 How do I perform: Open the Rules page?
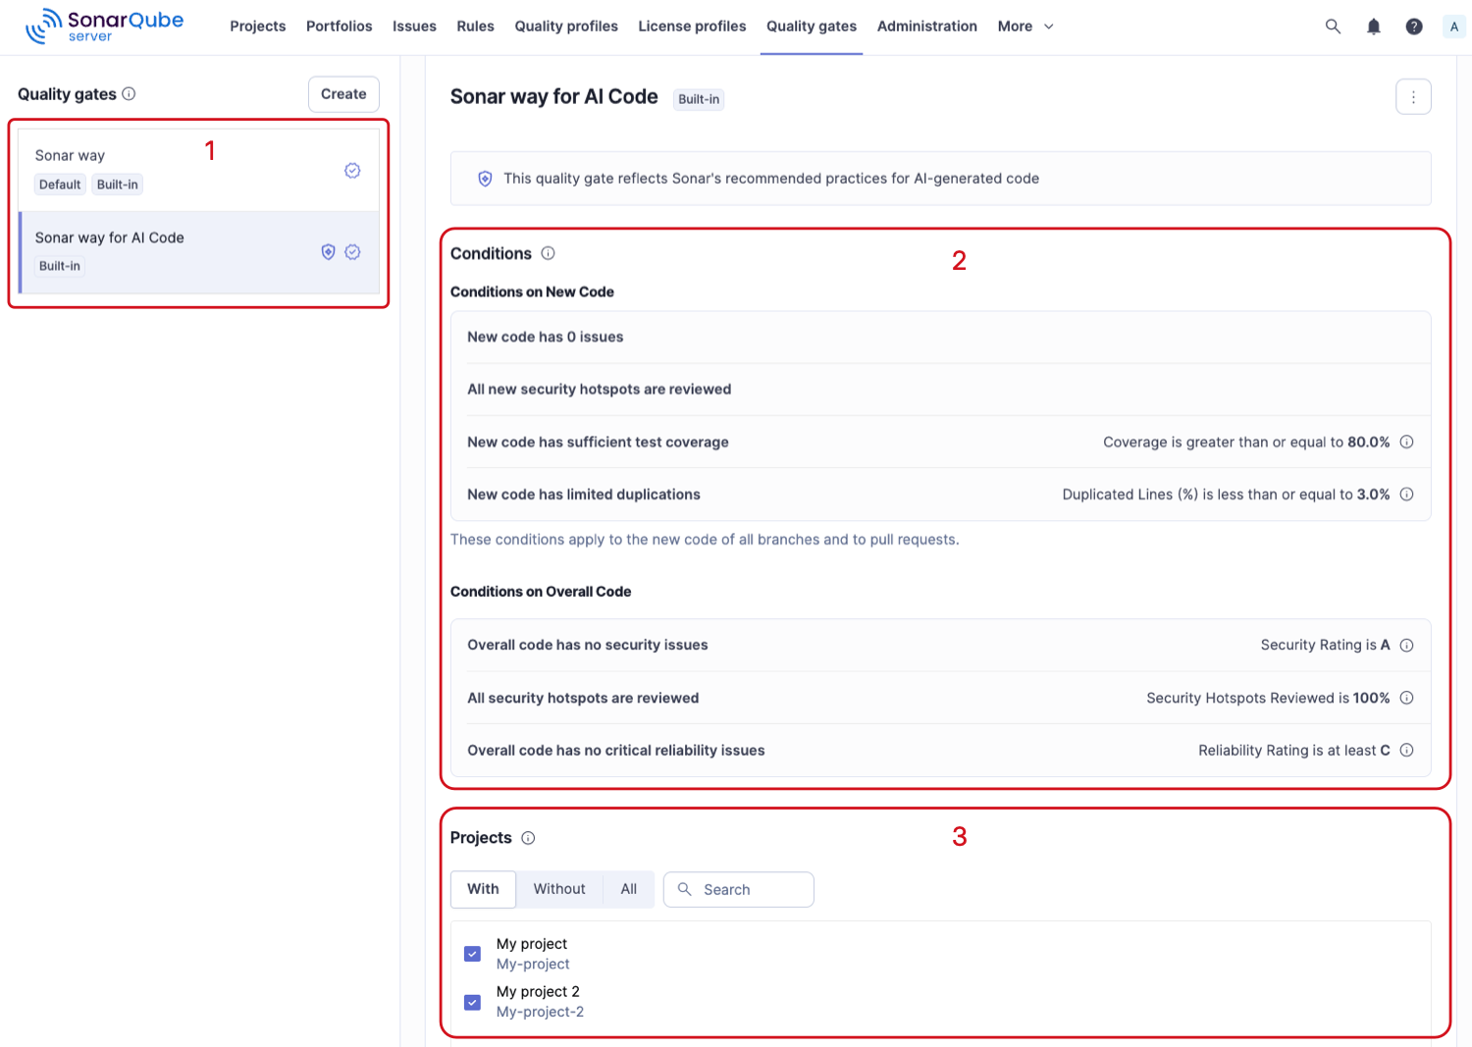[x=476, y=26]
